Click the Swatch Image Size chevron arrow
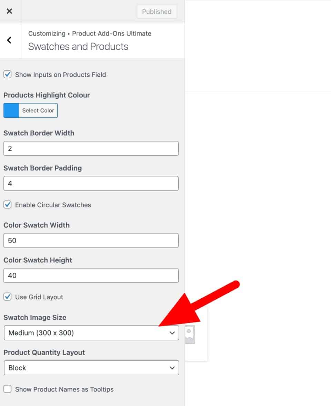The width and height of the screenshot is (331, 406). [172, 333]
